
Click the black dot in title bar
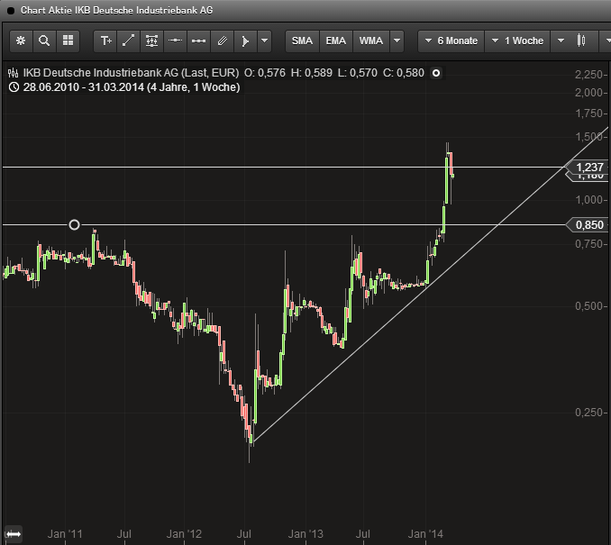11,11
